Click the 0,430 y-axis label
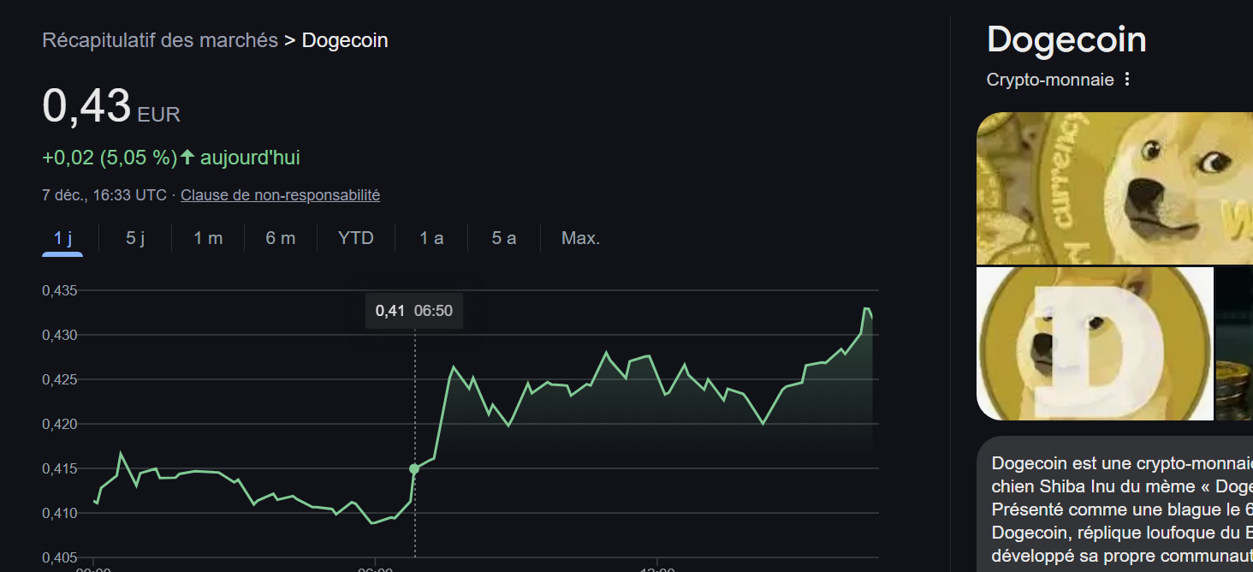 [x=60, y=335]
